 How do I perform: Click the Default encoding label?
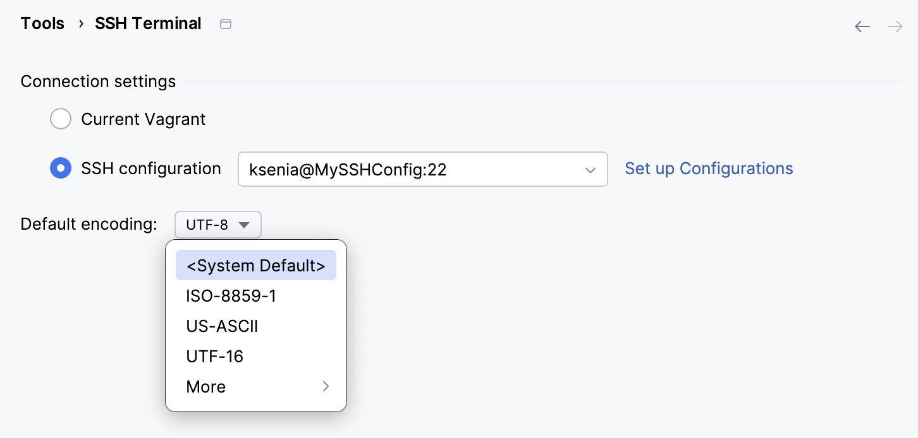coord(88,224)
